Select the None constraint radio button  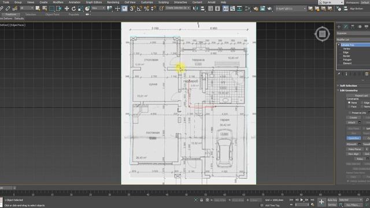tap(349, 103)
